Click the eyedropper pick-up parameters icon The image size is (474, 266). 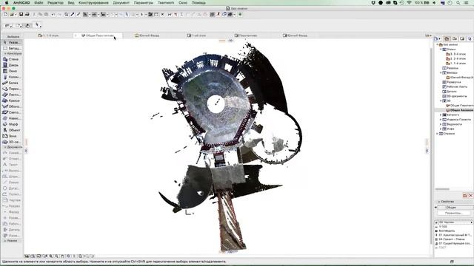tap(73, 15)
